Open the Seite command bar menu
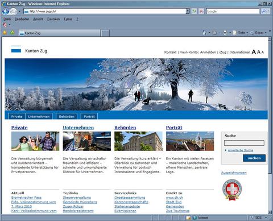This screenshot has height=221, width=273. pos(241,32)
